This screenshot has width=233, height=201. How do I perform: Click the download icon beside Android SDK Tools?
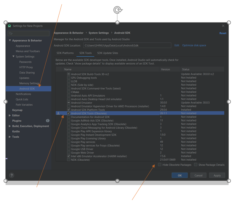pos(58,113)
